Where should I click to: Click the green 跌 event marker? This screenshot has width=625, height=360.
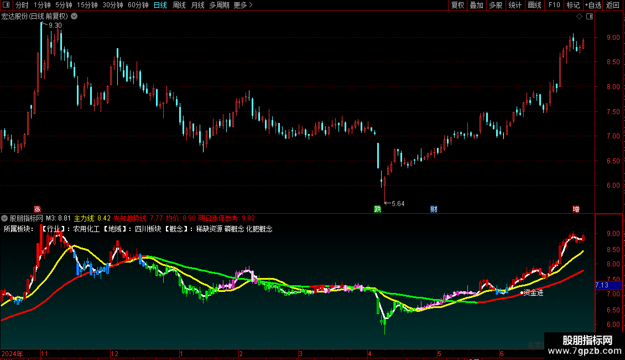pos(377,209)
